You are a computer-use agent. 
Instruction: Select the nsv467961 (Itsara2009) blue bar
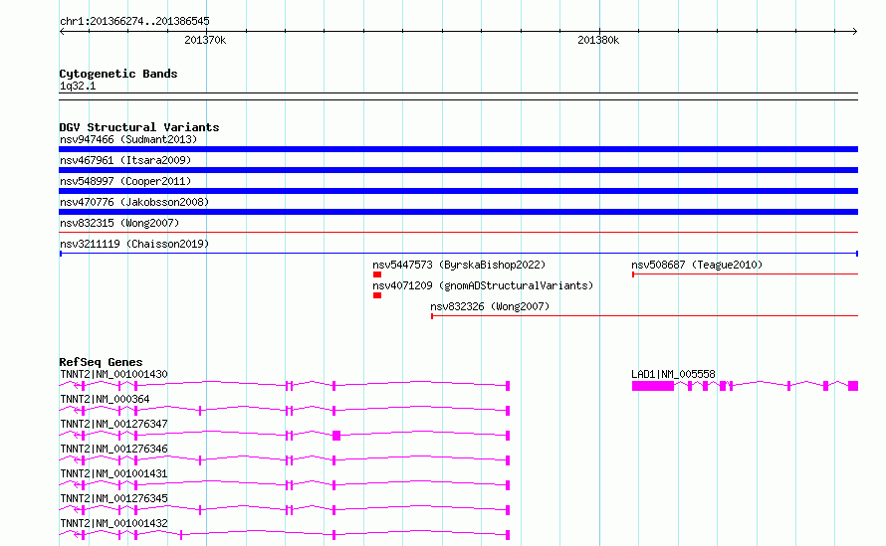tap(458, 170)
